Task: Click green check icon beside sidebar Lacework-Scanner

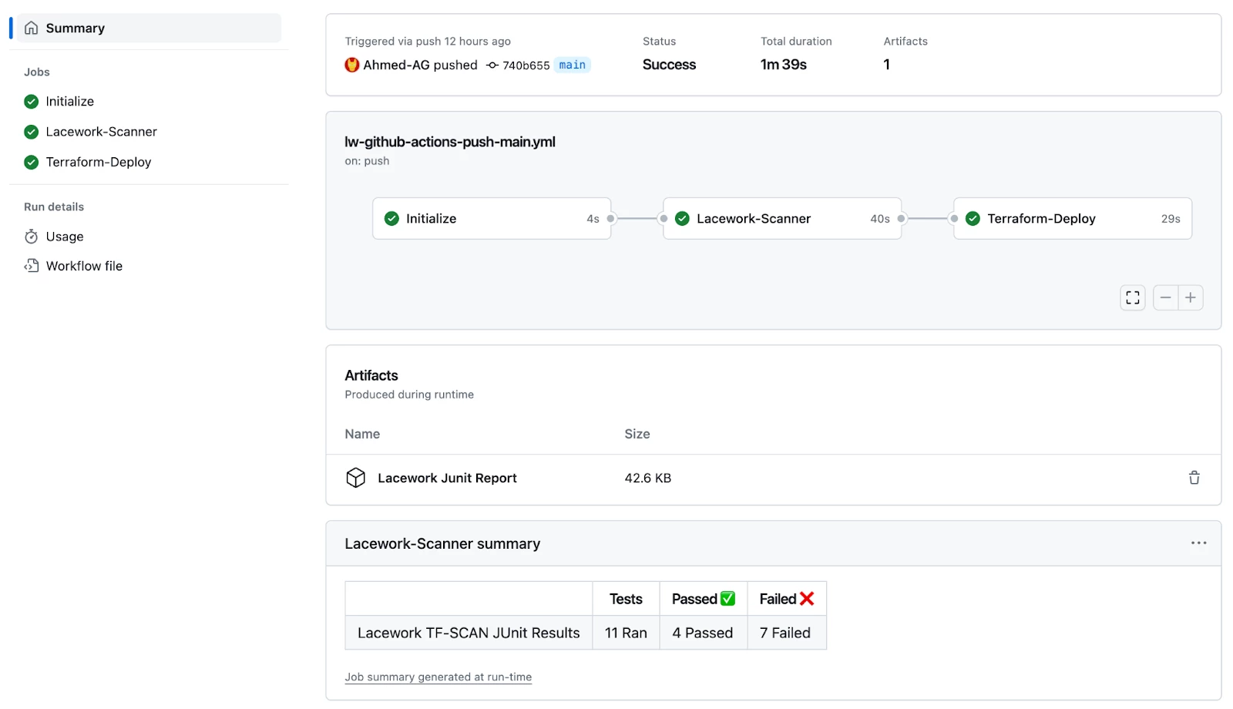Action: click(31, 132)
